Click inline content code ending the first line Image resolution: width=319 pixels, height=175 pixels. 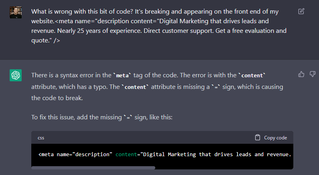point(252,76)
